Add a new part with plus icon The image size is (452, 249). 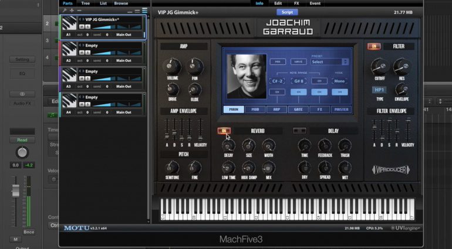pos(72,11)
